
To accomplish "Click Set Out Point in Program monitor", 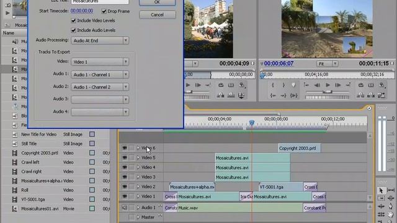I will 283,85.
